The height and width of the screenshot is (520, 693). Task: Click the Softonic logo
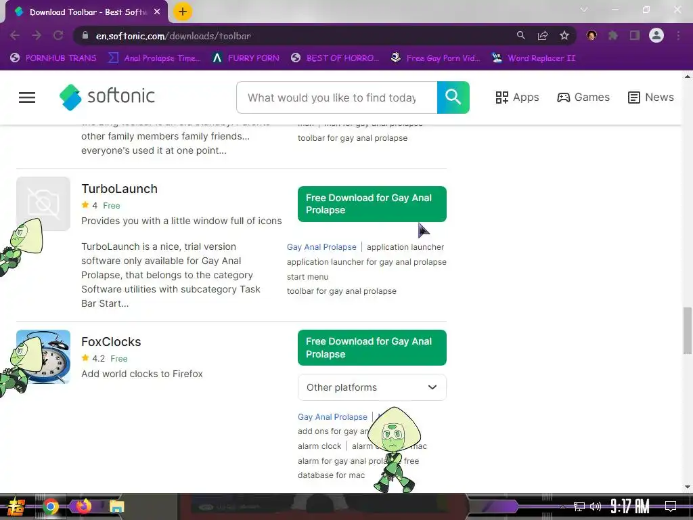[x=107, y=97]
